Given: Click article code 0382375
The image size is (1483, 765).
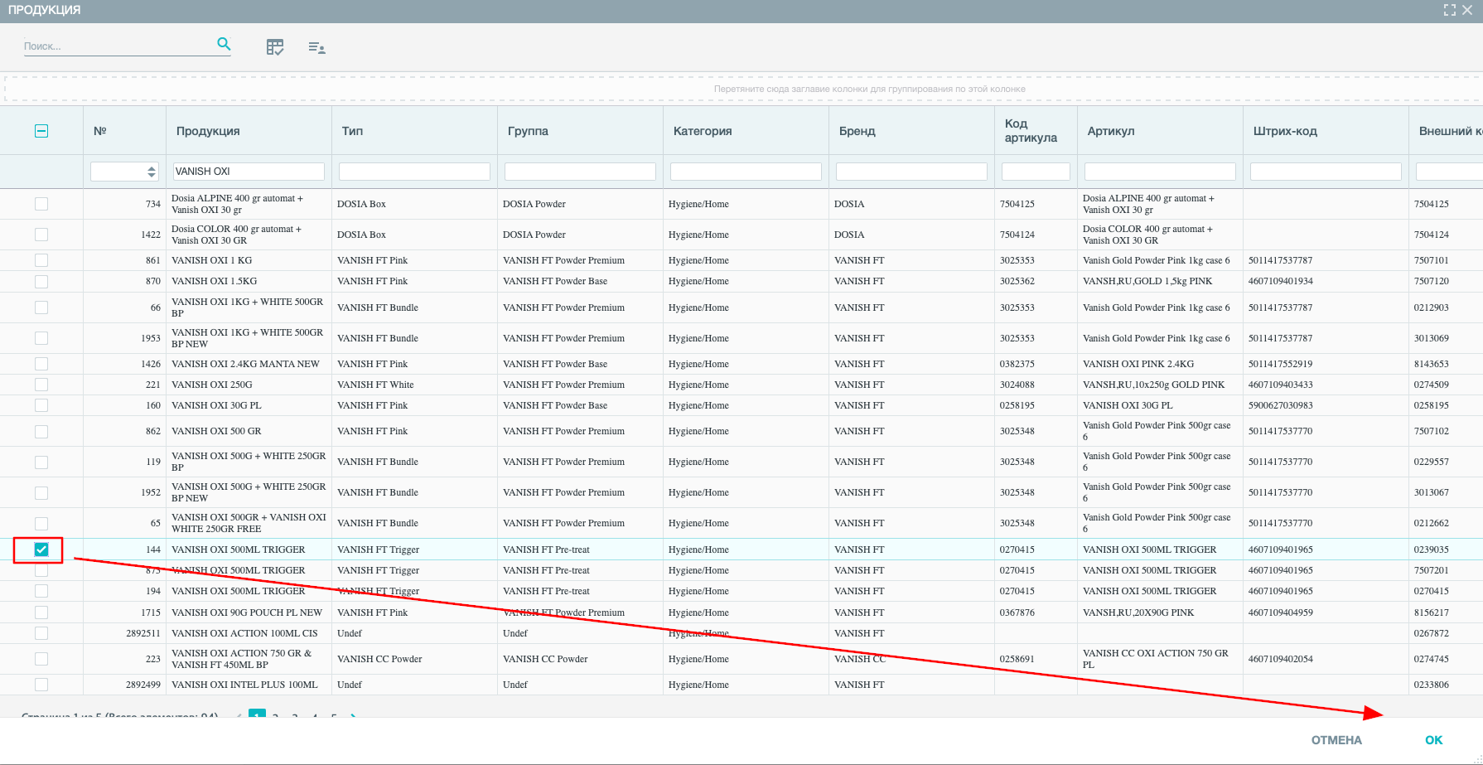Looking at the screenshot, I should pos(1017,364).
